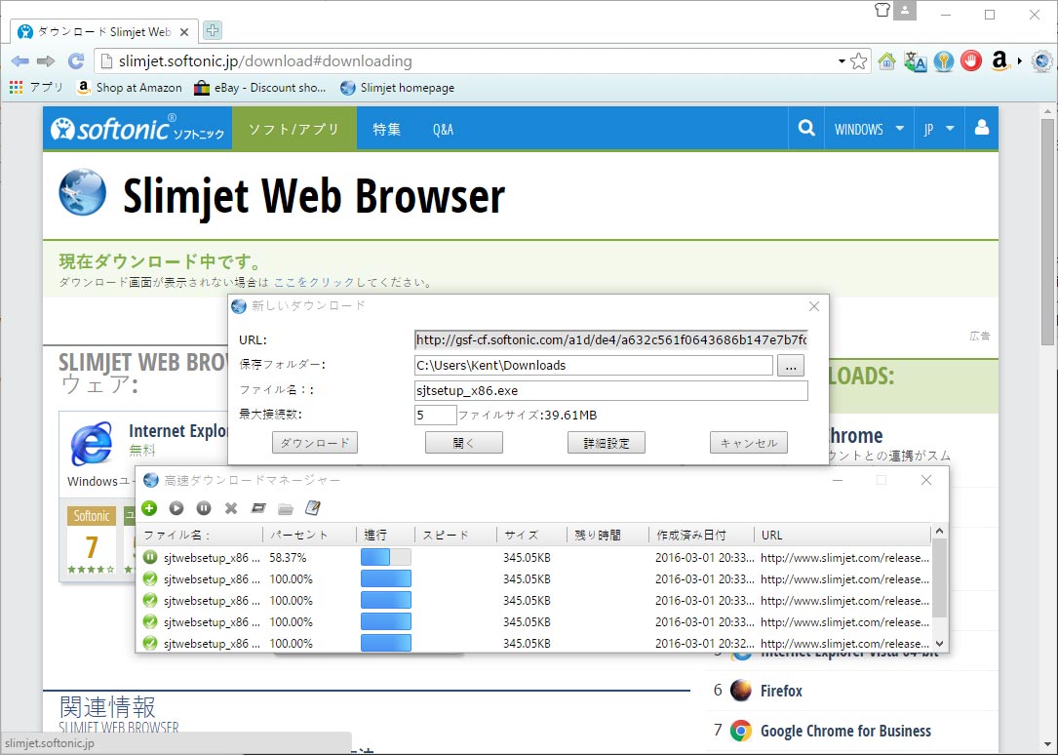
Task: Open the Slimjet homepage bookmark
Action: pyautogui.click(x=398, y=88)
